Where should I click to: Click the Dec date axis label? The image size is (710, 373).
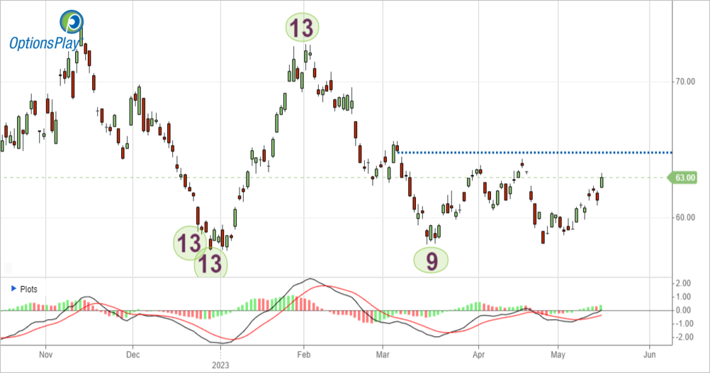coord(133,355)
